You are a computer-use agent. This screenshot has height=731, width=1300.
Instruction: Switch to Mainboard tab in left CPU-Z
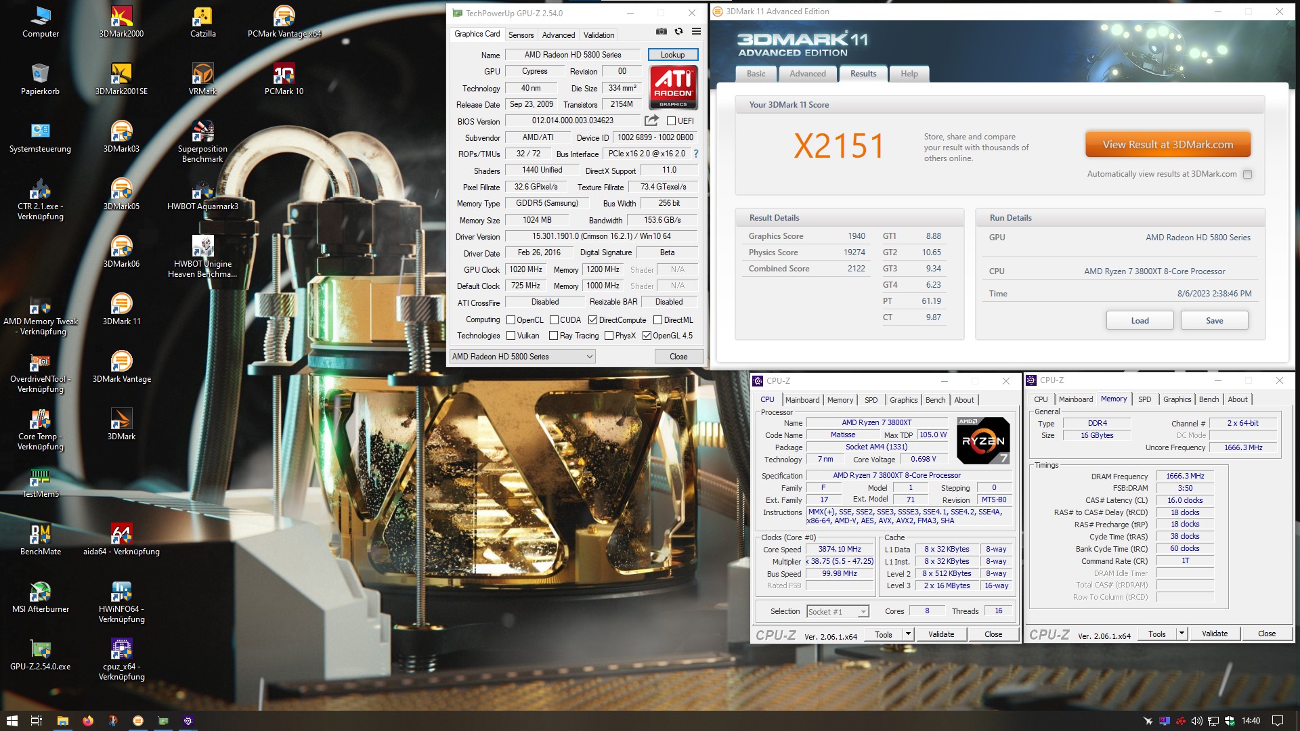[802, 400]
